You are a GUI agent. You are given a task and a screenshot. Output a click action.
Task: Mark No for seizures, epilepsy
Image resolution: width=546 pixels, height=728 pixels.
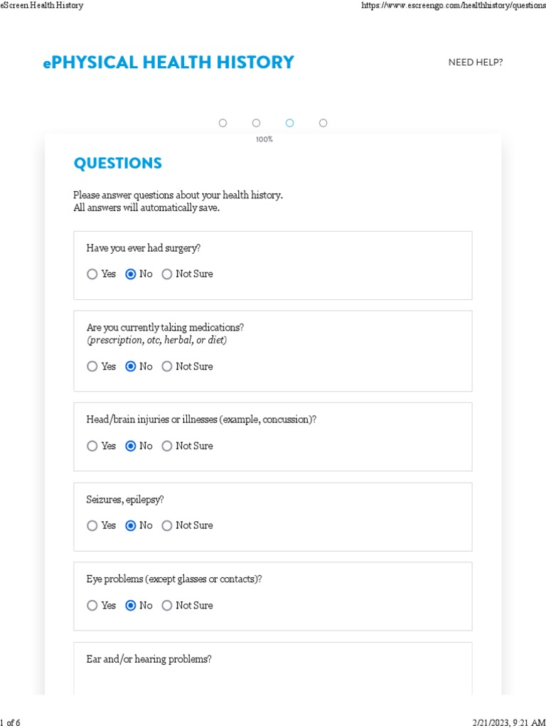pos(130,526)
